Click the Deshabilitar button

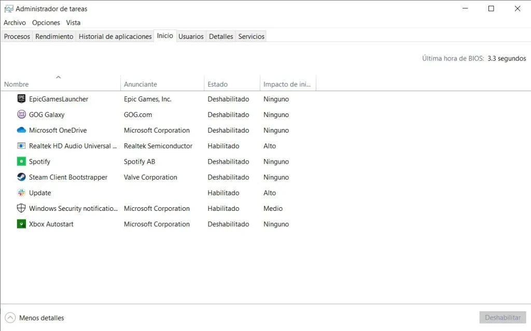pos(502,318)
